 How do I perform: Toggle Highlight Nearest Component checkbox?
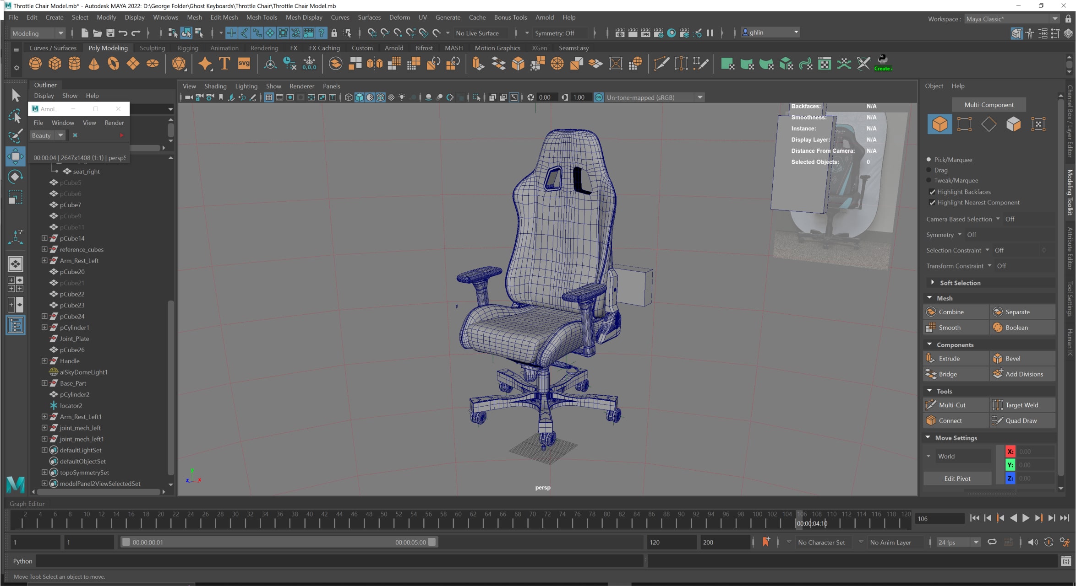point(932,202)
